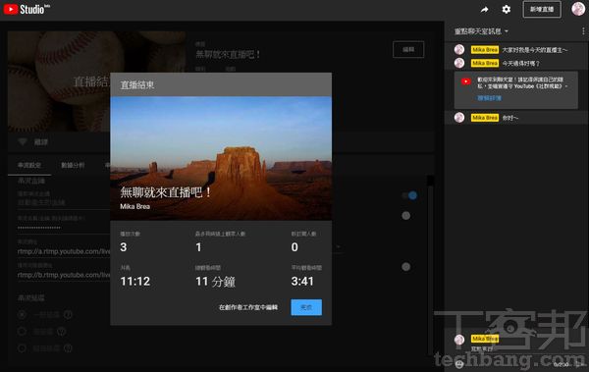Viewport: 589px width, 372px height.
Task: Click the peak concurrent viewers value 1
Action: [198, 247]
